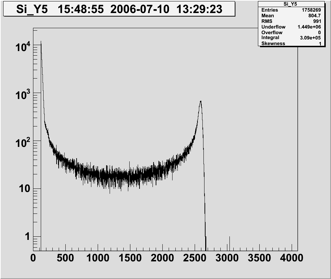The image size is (331, 279).
Task: Select the 4000 x-axis label
Action: (x=292, y=258)
